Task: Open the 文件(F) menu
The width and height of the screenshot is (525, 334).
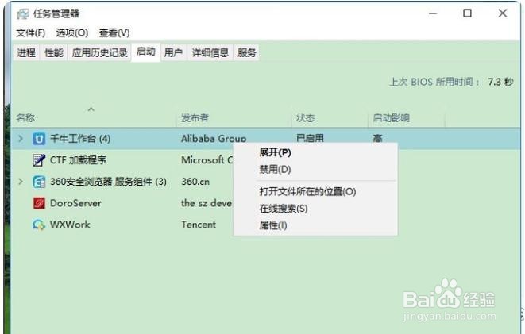Action: tap(30, 33)
